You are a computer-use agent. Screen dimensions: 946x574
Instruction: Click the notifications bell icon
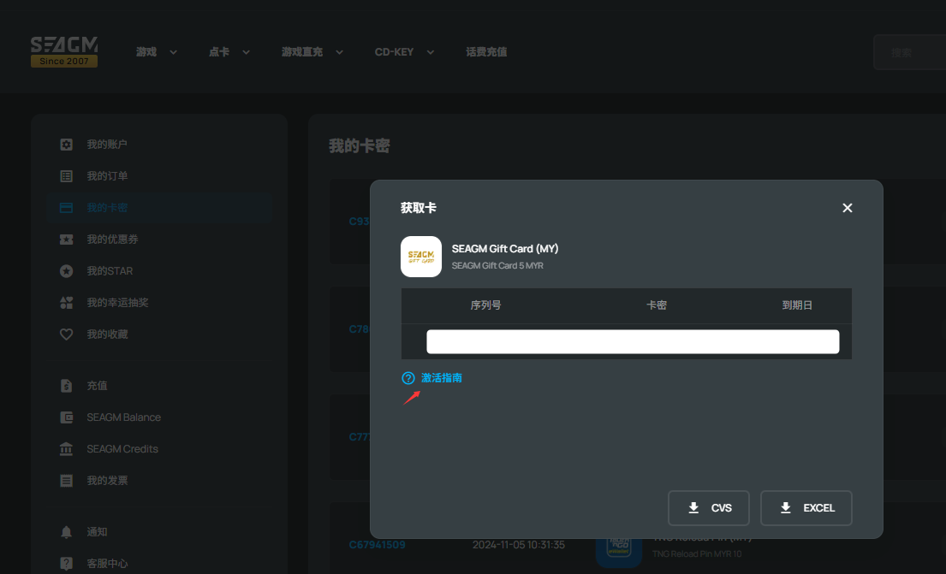coord(67,532)
